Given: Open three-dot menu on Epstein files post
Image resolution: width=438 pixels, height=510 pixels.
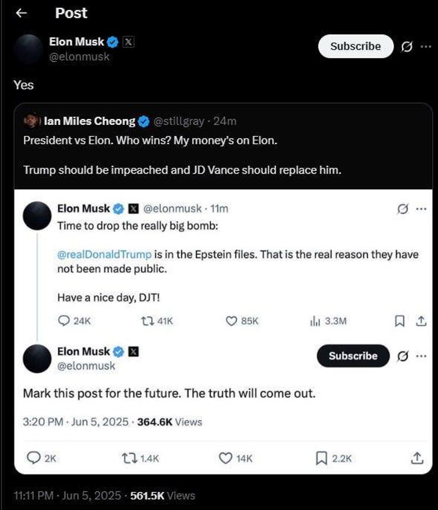Looking at the screenshot, I should tap(421, 209).
